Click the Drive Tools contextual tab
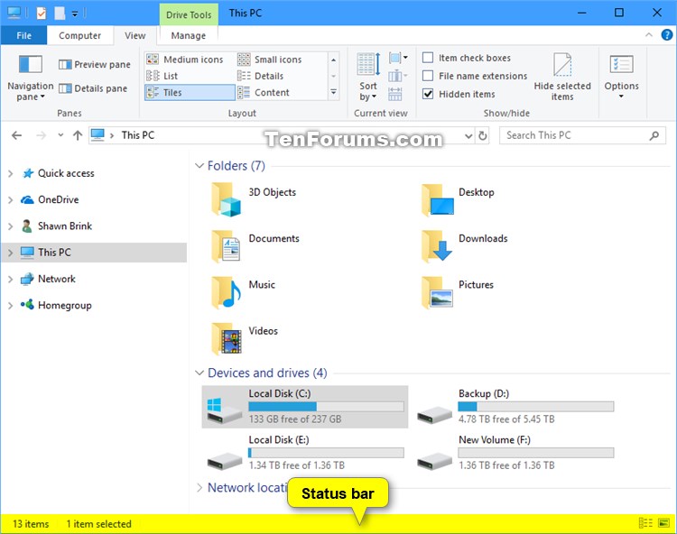This screenshot has width=677, height=534. (189, 14)
